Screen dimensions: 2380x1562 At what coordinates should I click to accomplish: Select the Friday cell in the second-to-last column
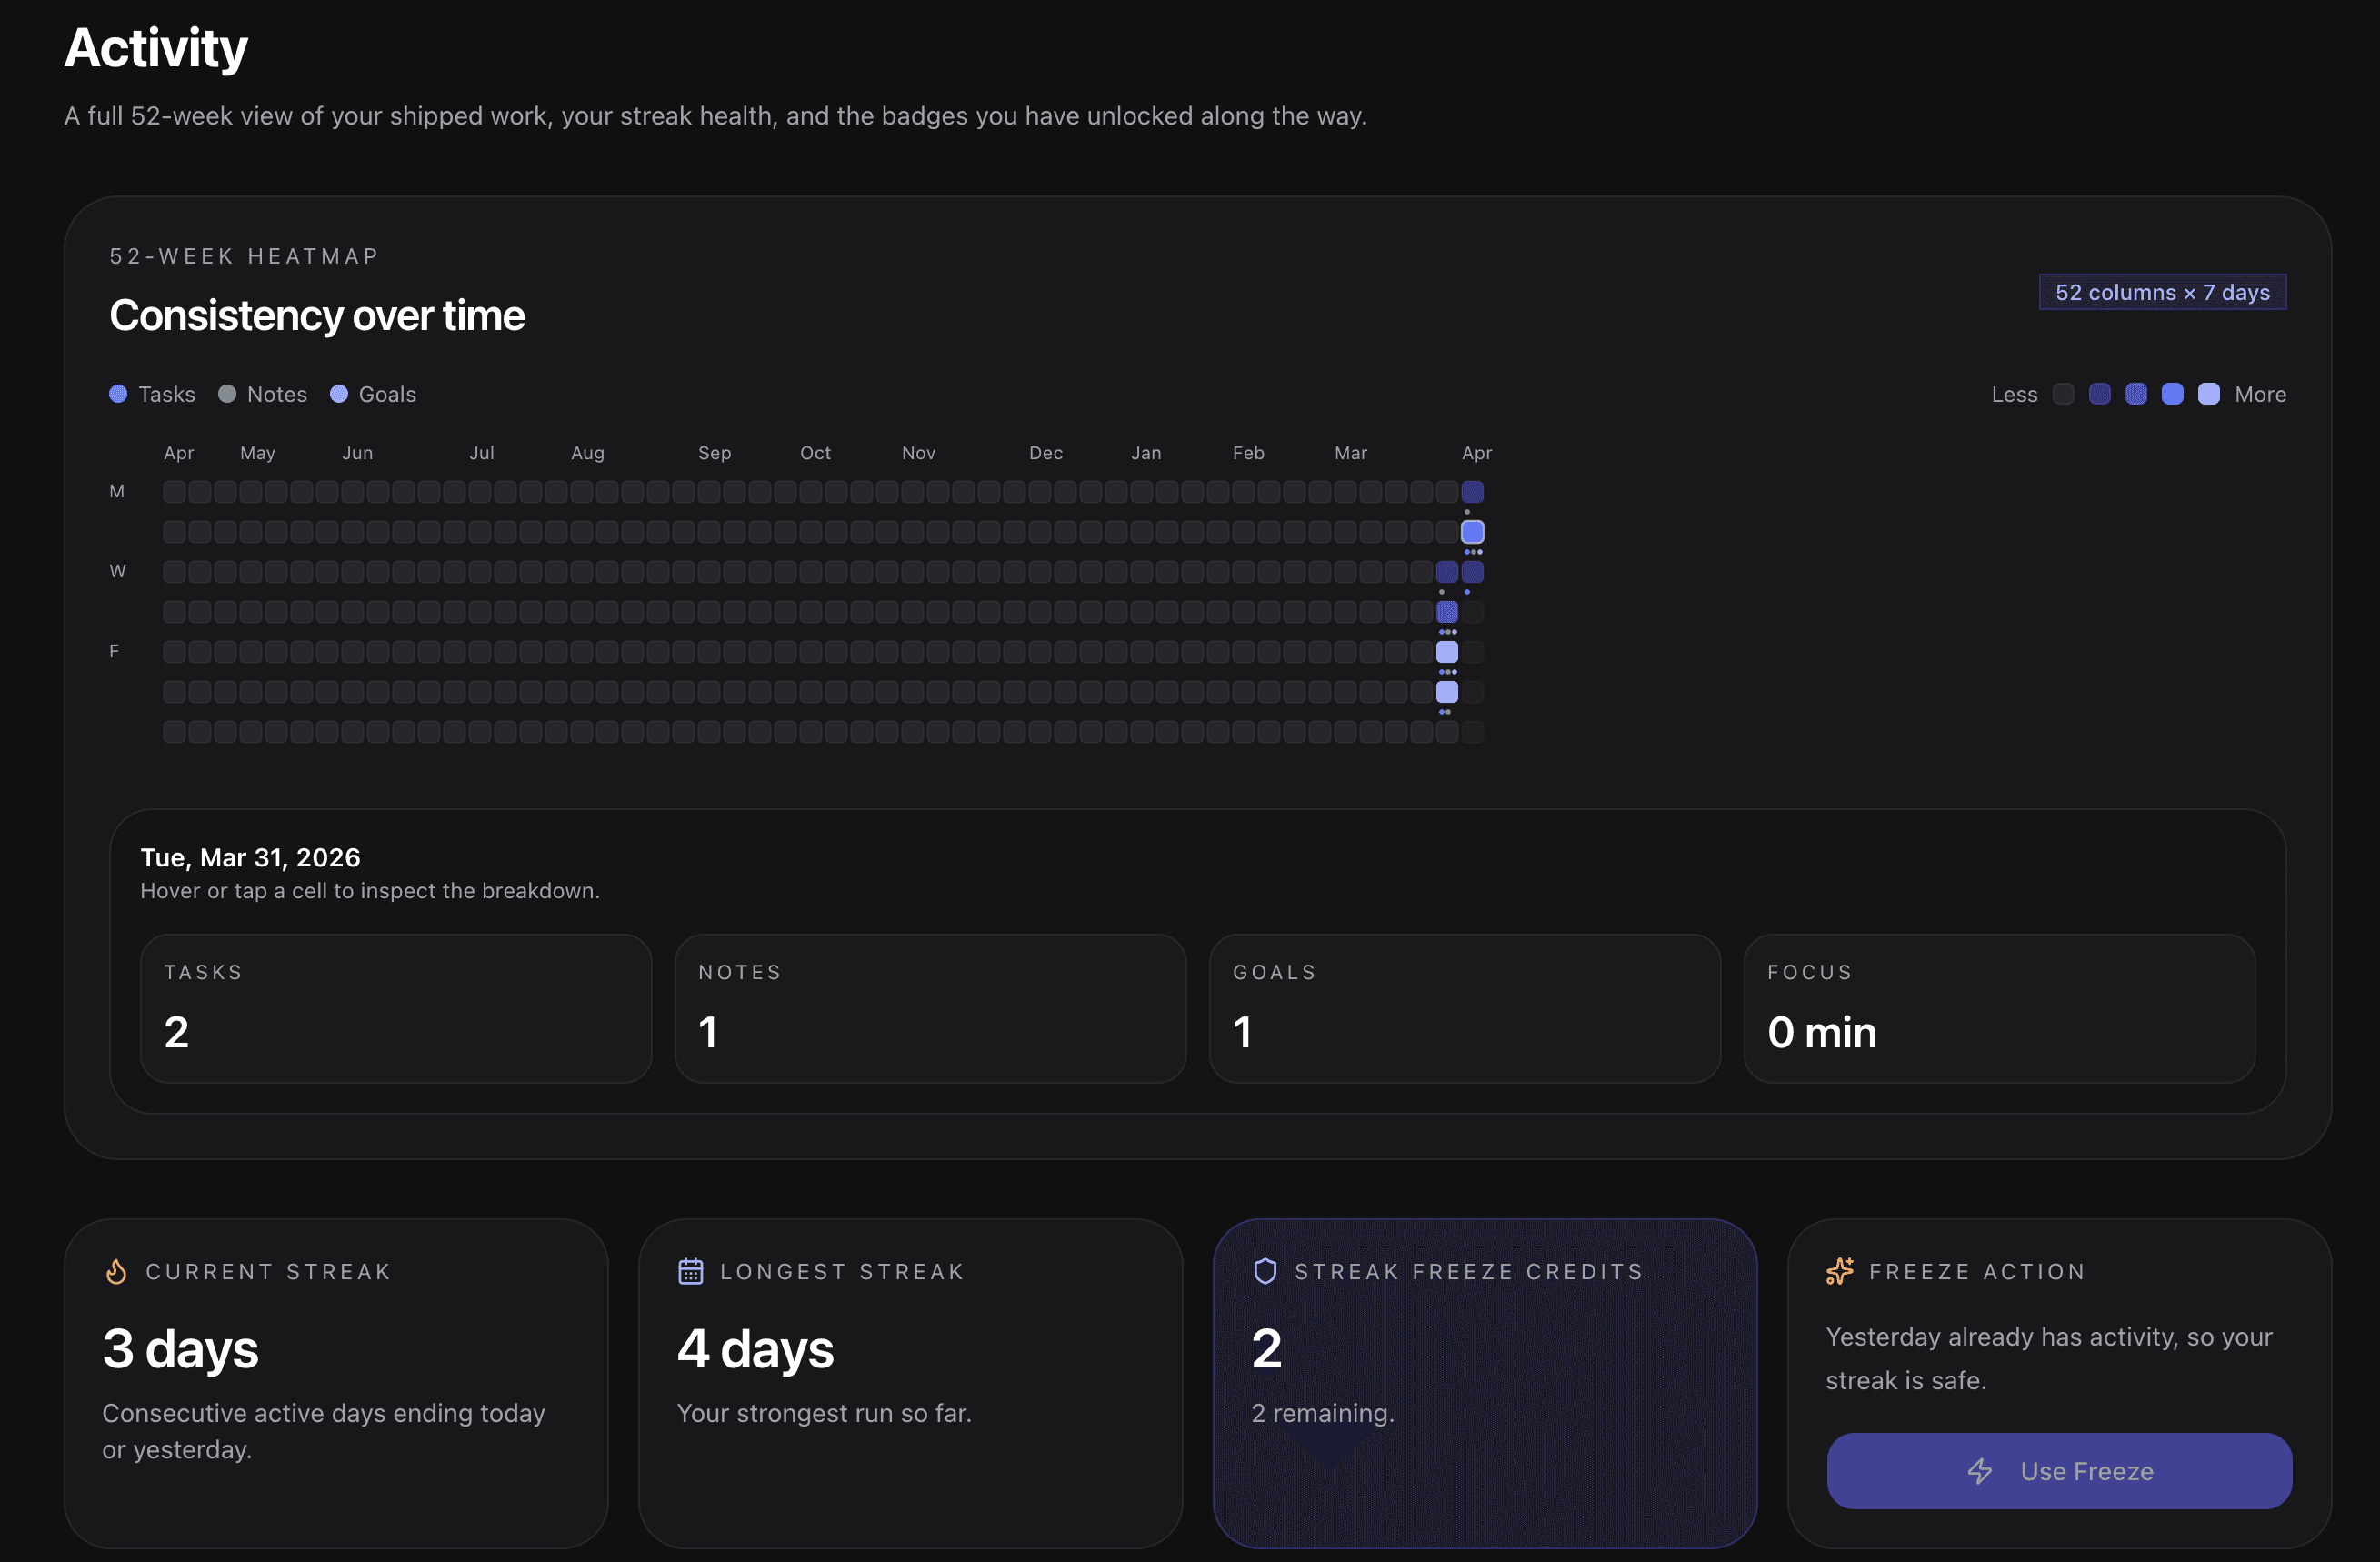click(x=1447, y=652)
